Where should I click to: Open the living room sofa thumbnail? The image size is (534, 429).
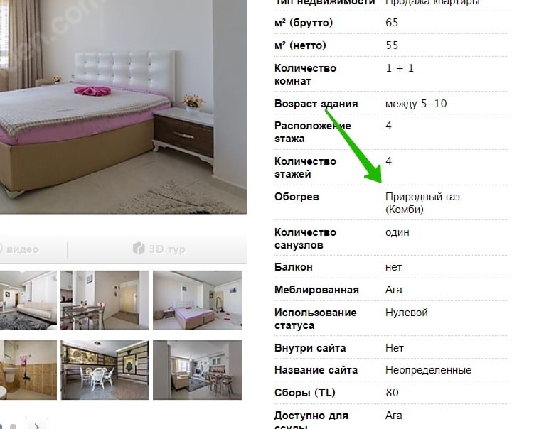28,300
